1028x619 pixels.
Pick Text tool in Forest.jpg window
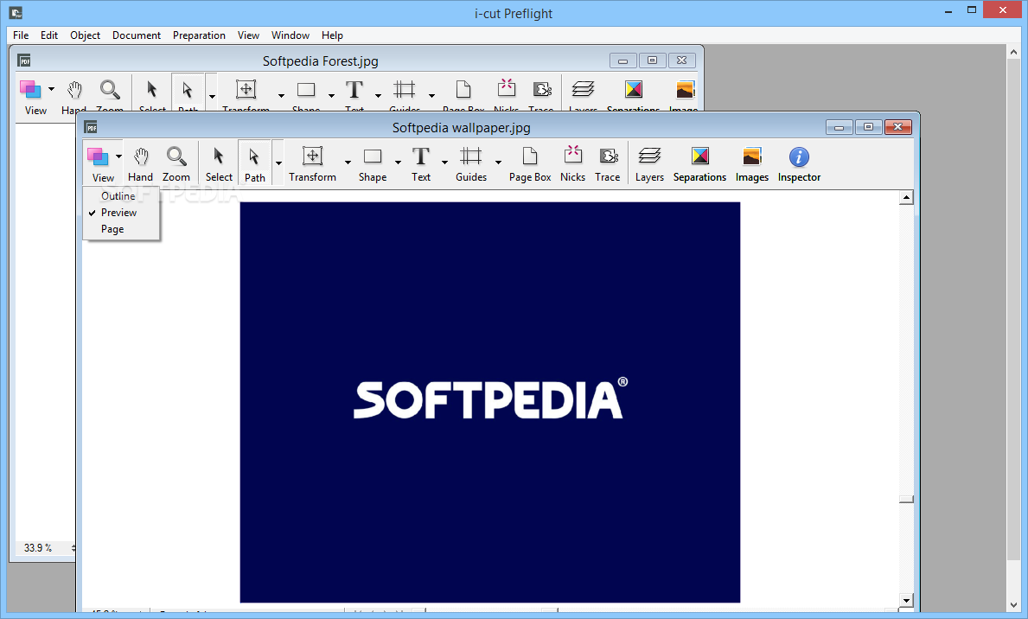pyautogui.click(x=354, y=96)
